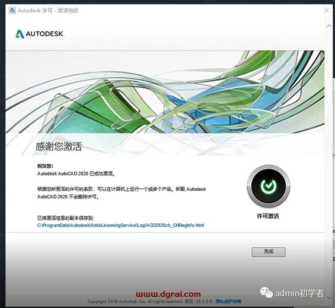Open the 隐私保护政策 link

228,301
